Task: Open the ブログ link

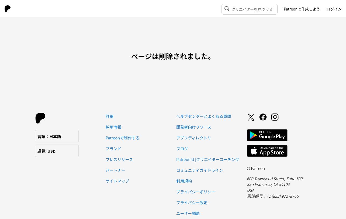Action: 182,149
